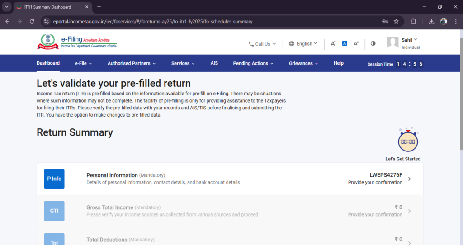This screenshot has width=463, height=245.
Task: Open the saved passwords key icon
Action: click(x=385, y=21)
